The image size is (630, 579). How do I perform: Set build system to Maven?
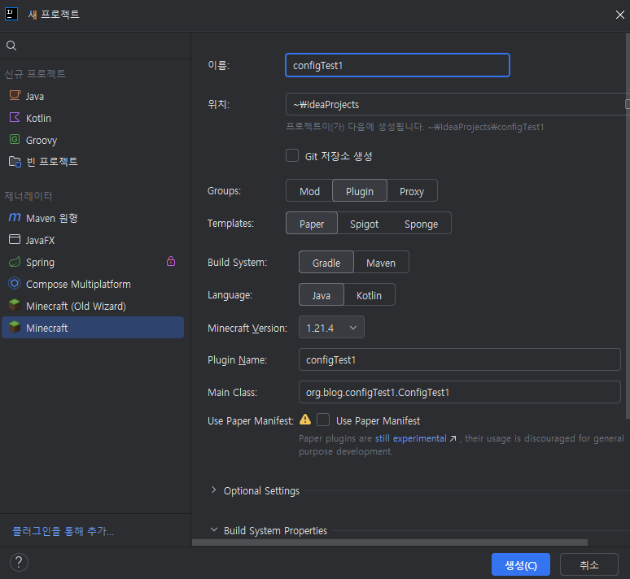(x=381, y=263)
